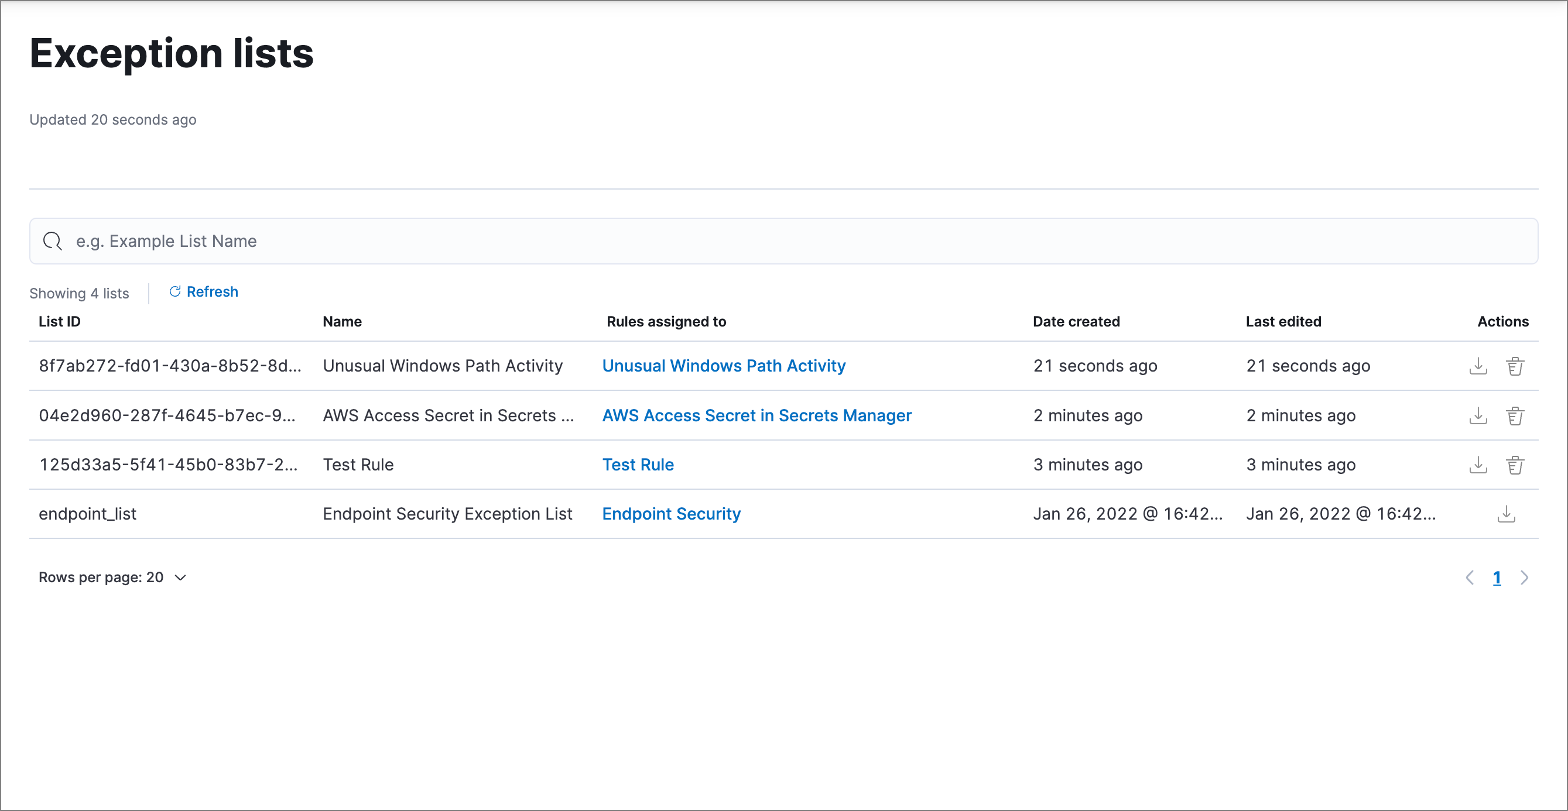The width and height of the screenshot is (1568, 811).
Task: Open the Test Rule rule link
Action: point(638,464)
